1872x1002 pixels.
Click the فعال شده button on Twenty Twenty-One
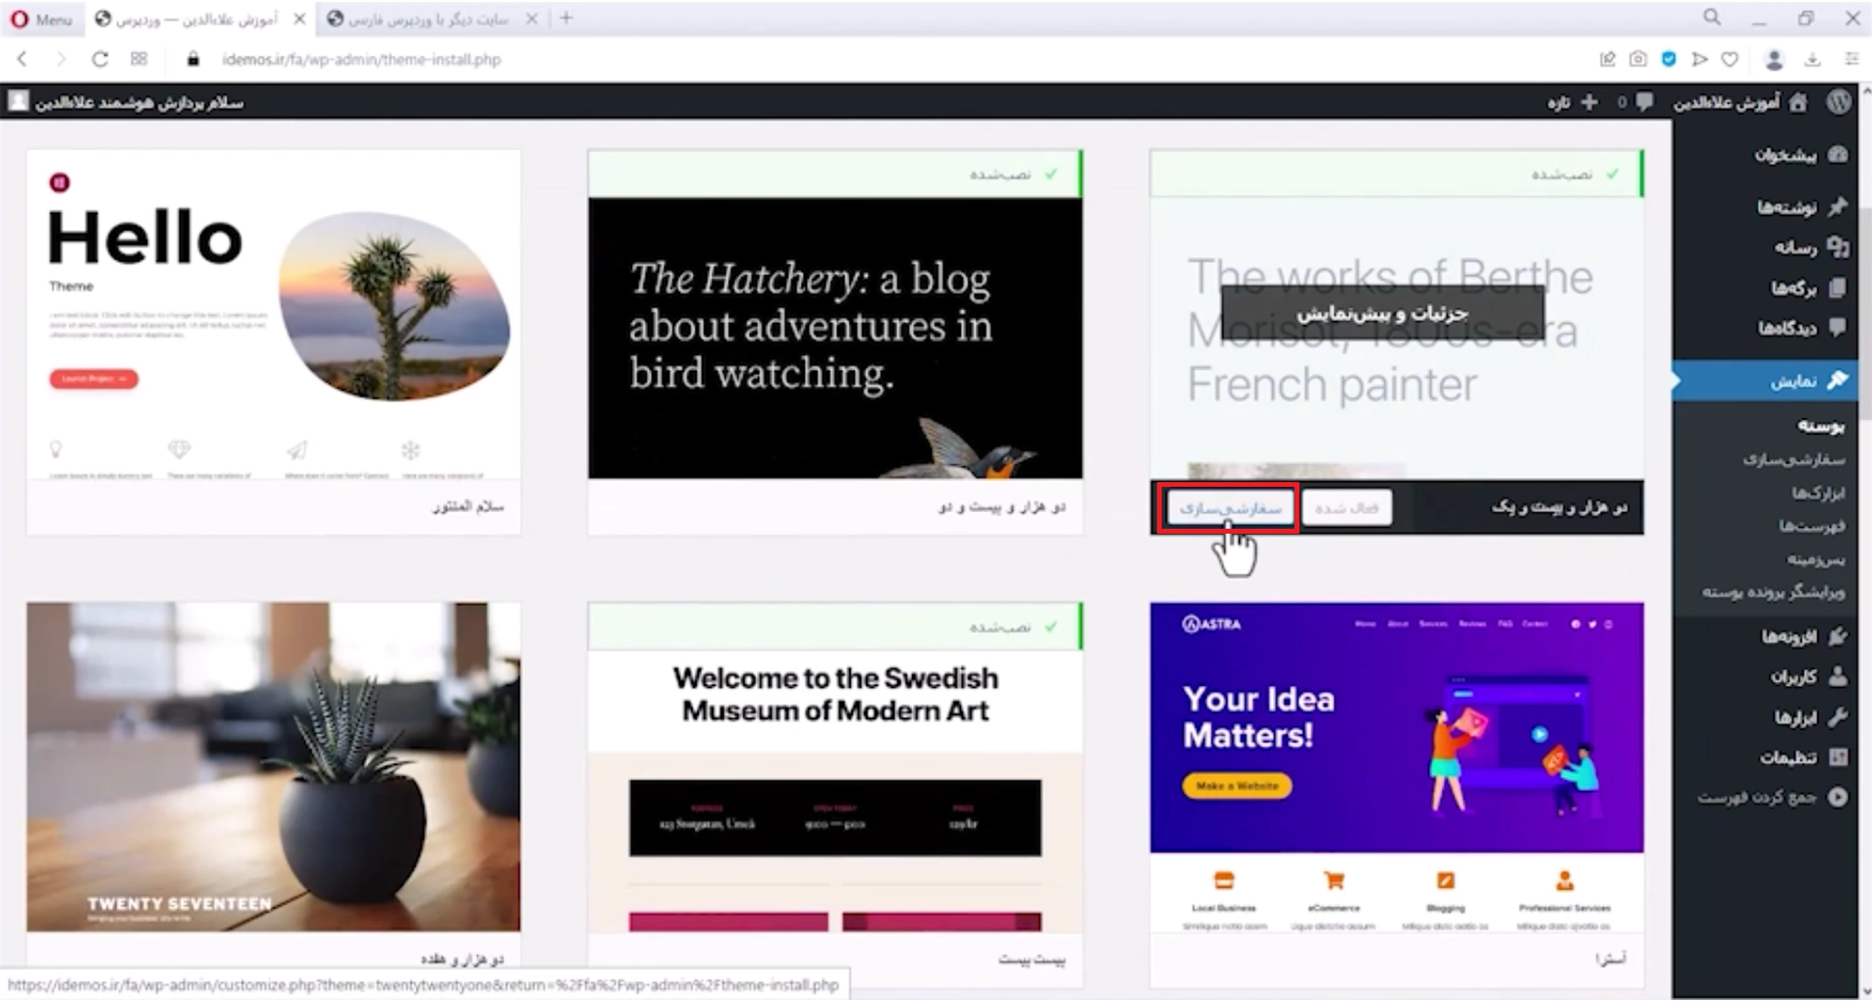(1347, 508)
